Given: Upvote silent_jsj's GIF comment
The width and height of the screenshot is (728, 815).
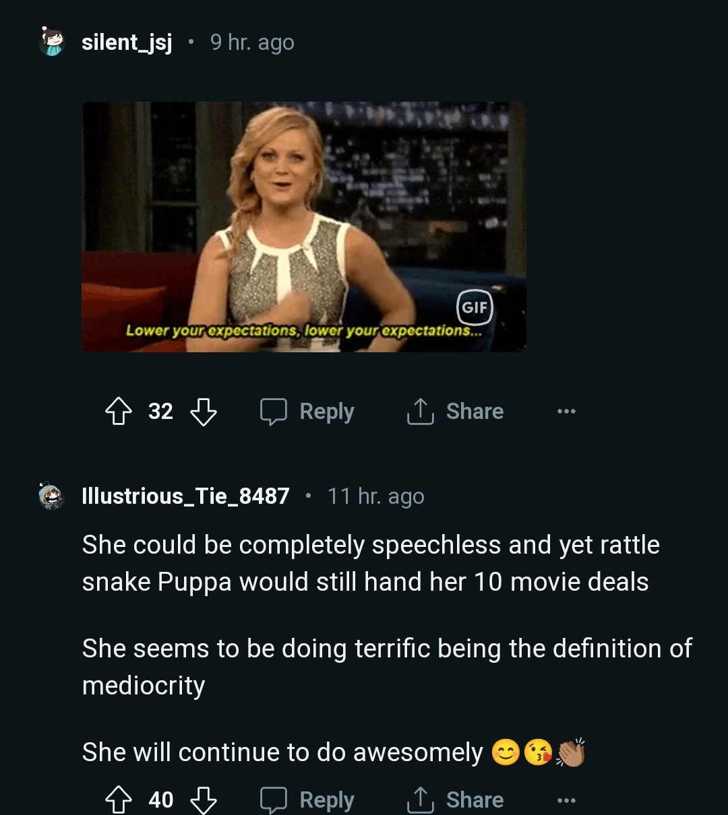Looking at the screenshot, I should click(119, 411).
